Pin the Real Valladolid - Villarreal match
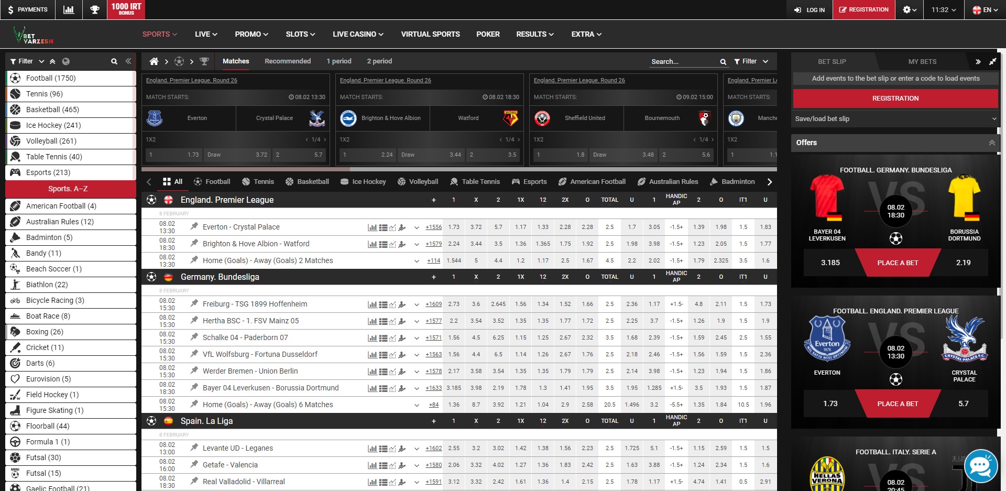This screenshot has width=1006, height=491. [194, 481]
